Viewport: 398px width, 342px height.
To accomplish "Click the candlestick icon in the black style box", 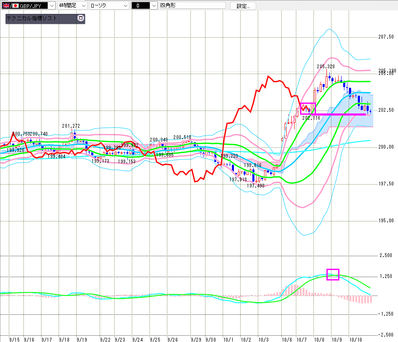I will (137, 5).
